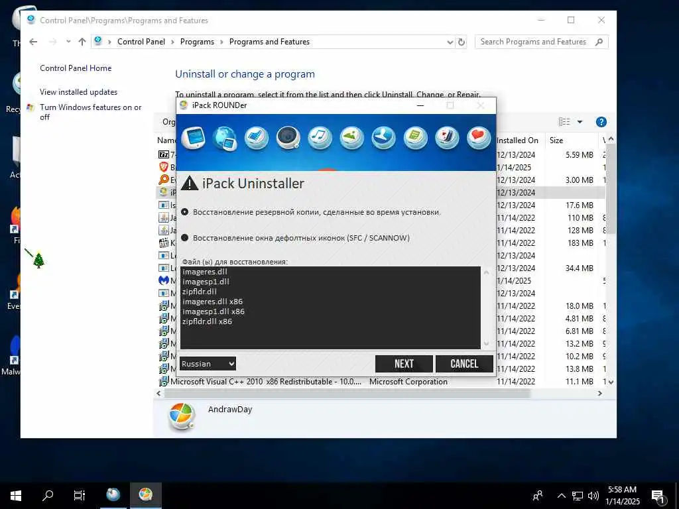Open notification center icon
Image resolution: width=679 pixels, height=509 pixels.
[658, 497]
